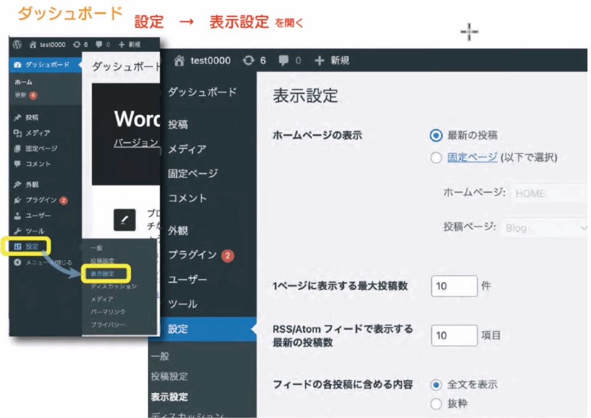This screenshot has width=591, height=418.
Task: Click the person icon beside ユーザー
Action: 17,216
